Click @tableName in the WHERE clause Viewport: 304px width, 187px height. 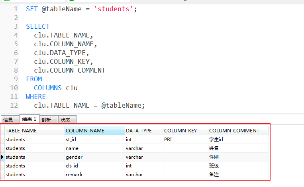(121, 105)
